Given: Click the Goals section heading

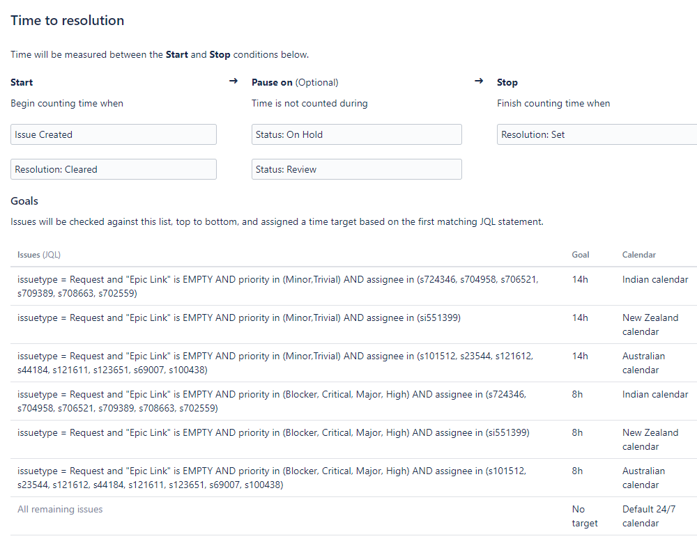Looking at the screenshot, I should click(24, 201).
